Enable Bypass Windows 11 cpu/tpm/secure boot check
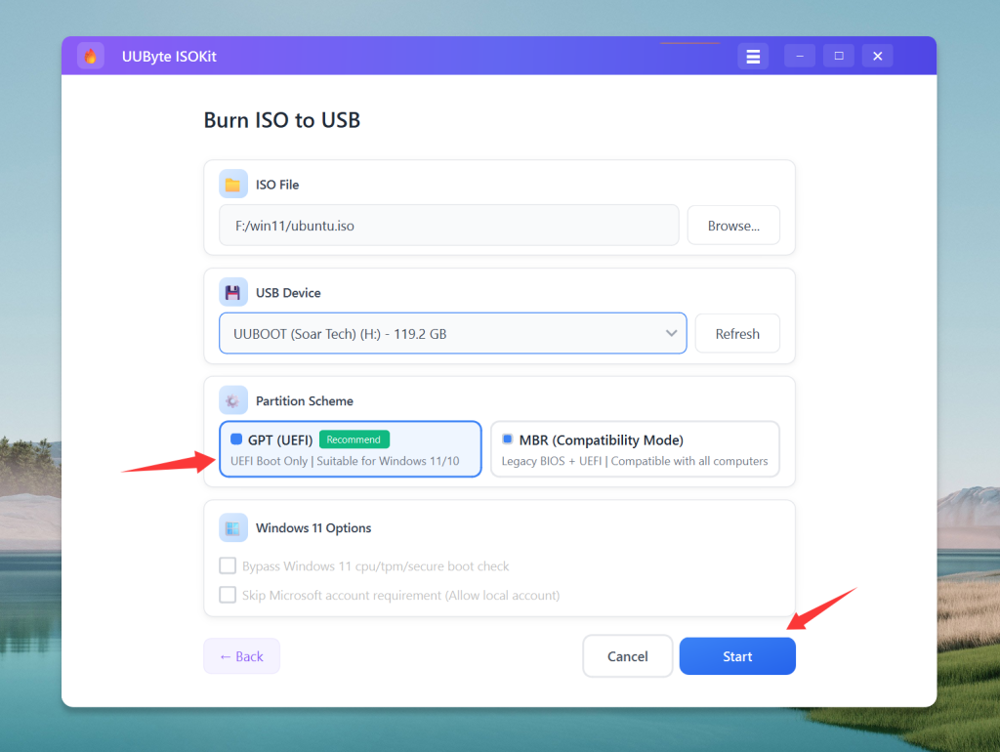 tap(228, 566)
